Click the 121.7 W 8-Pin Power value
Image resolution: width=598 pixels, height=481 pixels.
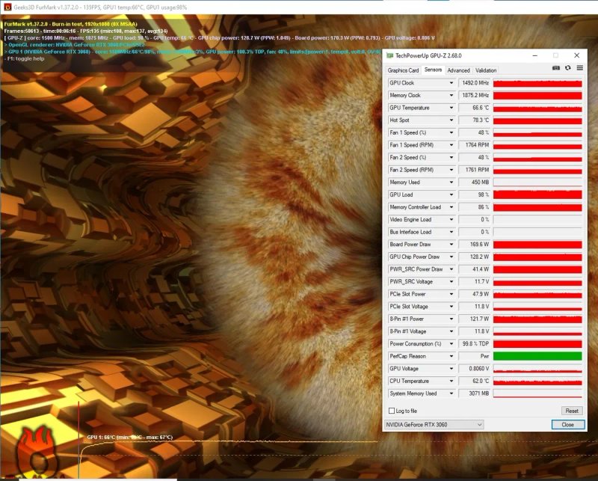(x=475, y=319)
